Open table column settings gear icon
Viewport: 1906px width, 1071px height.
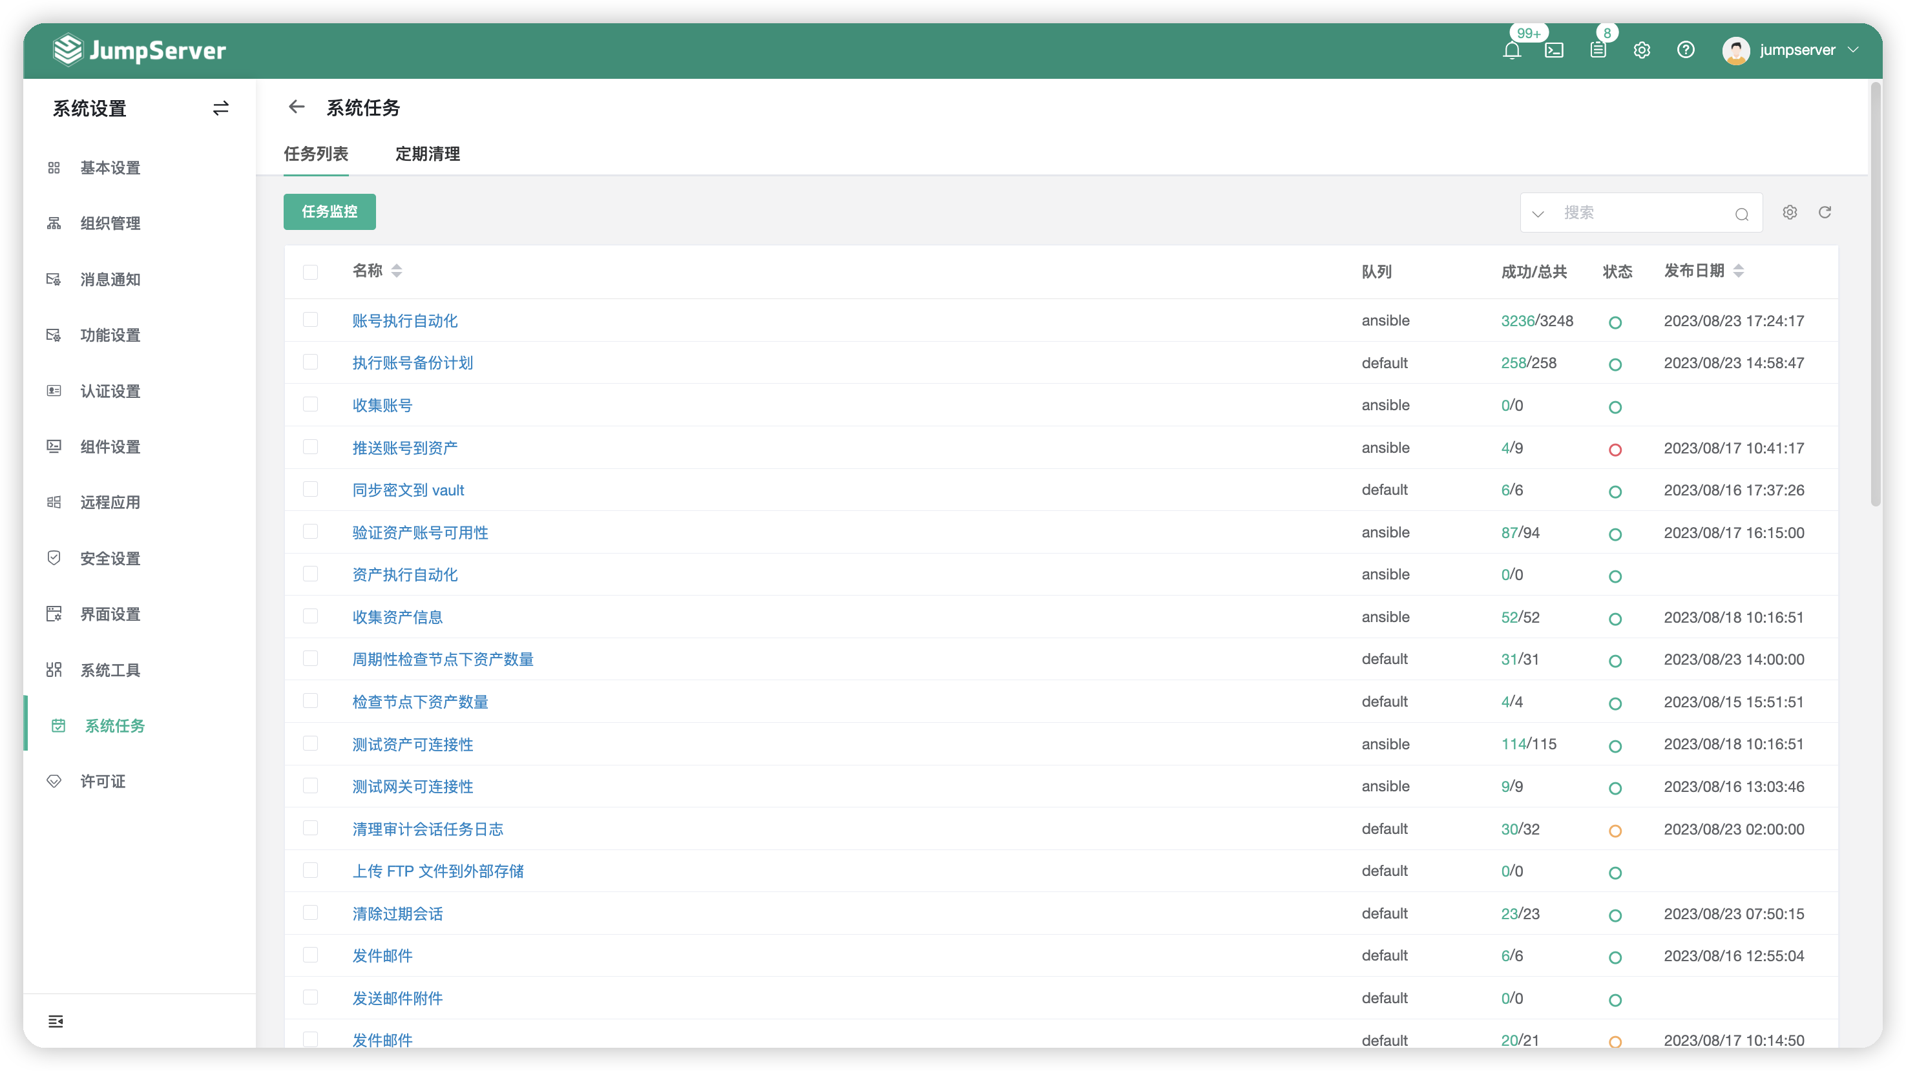coord(1790,213)
